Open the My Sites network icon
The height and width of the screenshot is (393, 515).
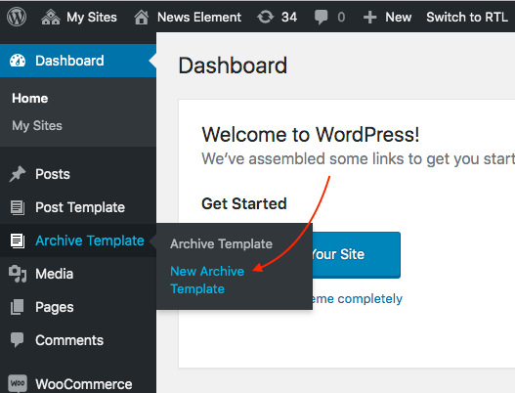coord(51,17)
